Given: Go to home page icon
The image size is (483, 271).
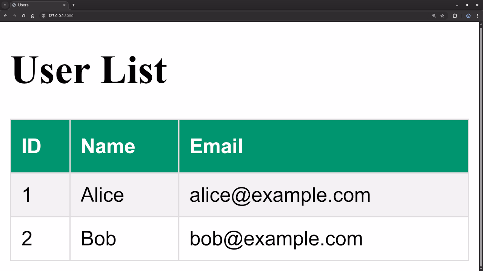Looking at the screenshot, I should pyautogui.click(x=32, y=16).
